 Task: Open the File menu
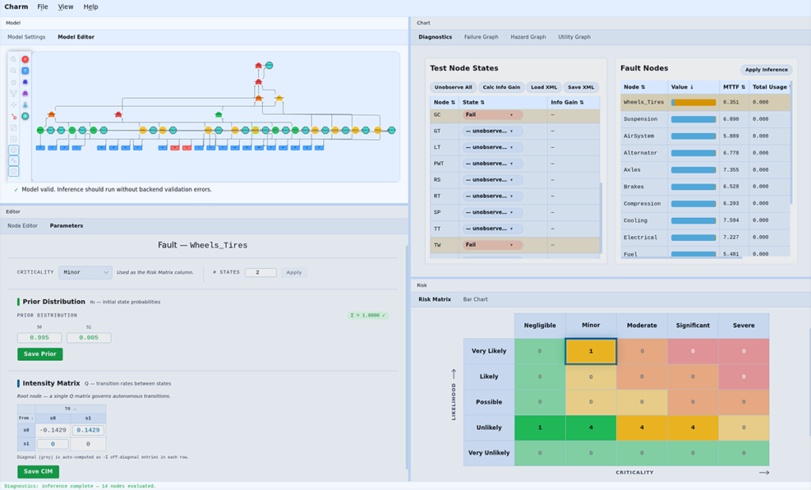click(x=43, y=6)
